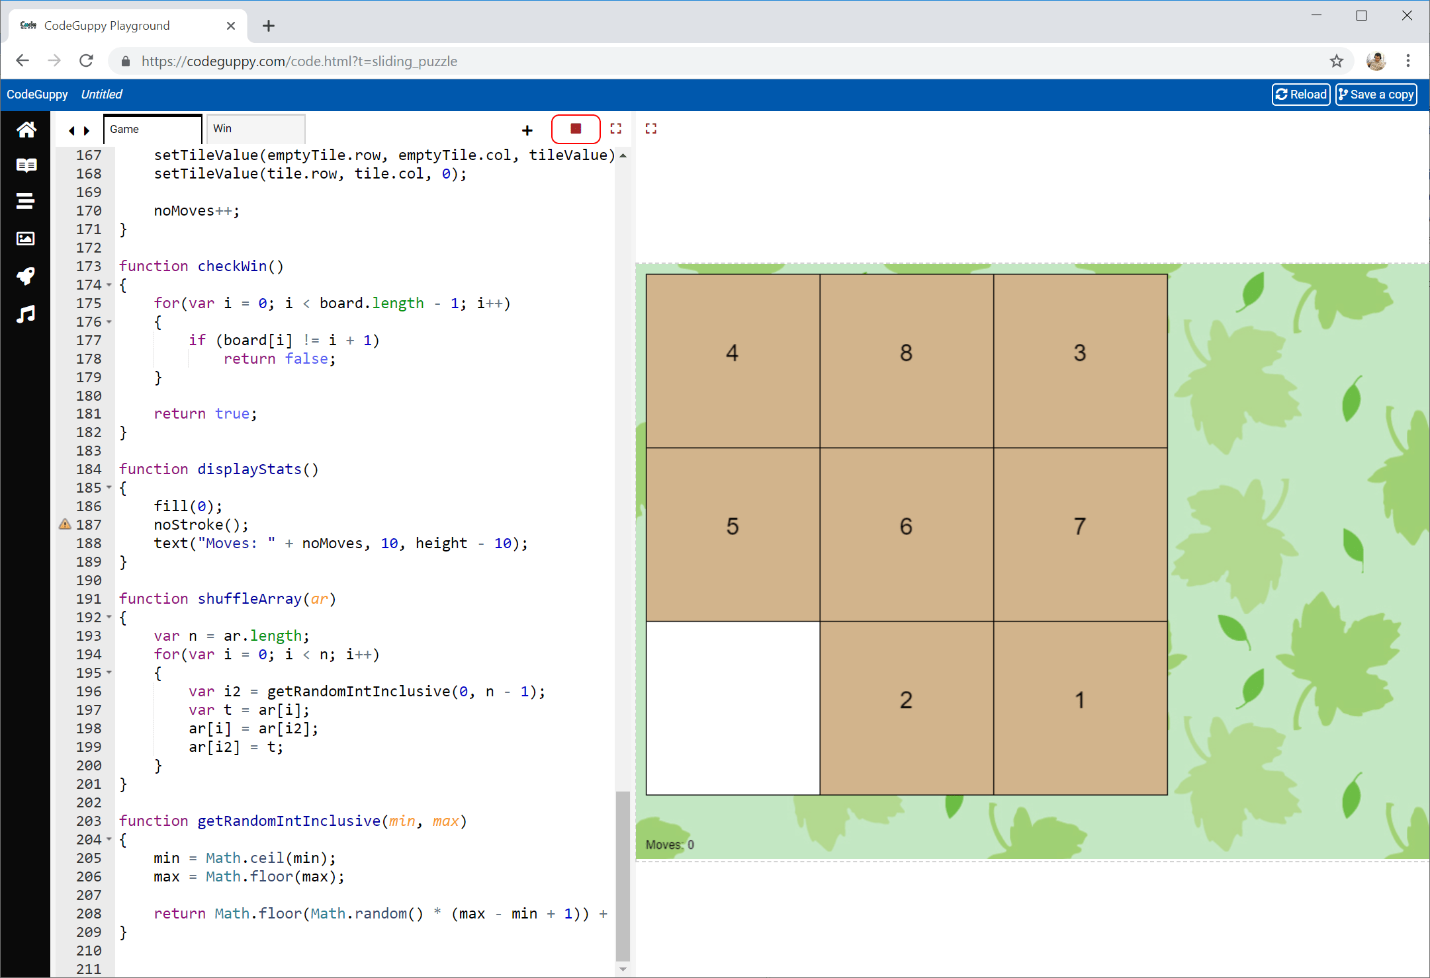
Task: Add a new code page with the plus
Action: pos(527,130)
